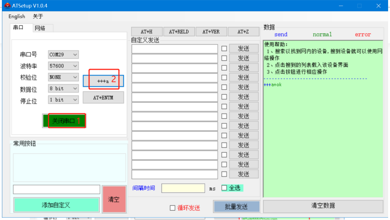Switch to the 网络 tab
The height and width of the screenshot is (220, 390).
(x=40, y=28)
